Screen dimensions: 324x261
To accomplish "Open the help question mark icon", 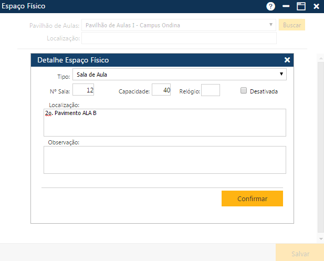I will [x=270, y=6].
